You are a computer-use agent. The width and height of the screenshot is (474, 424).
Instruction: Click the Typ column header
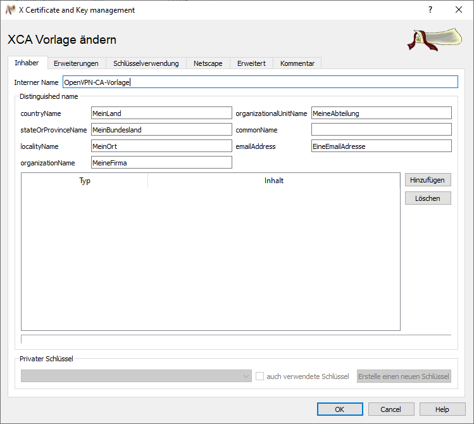coord(85,181)
